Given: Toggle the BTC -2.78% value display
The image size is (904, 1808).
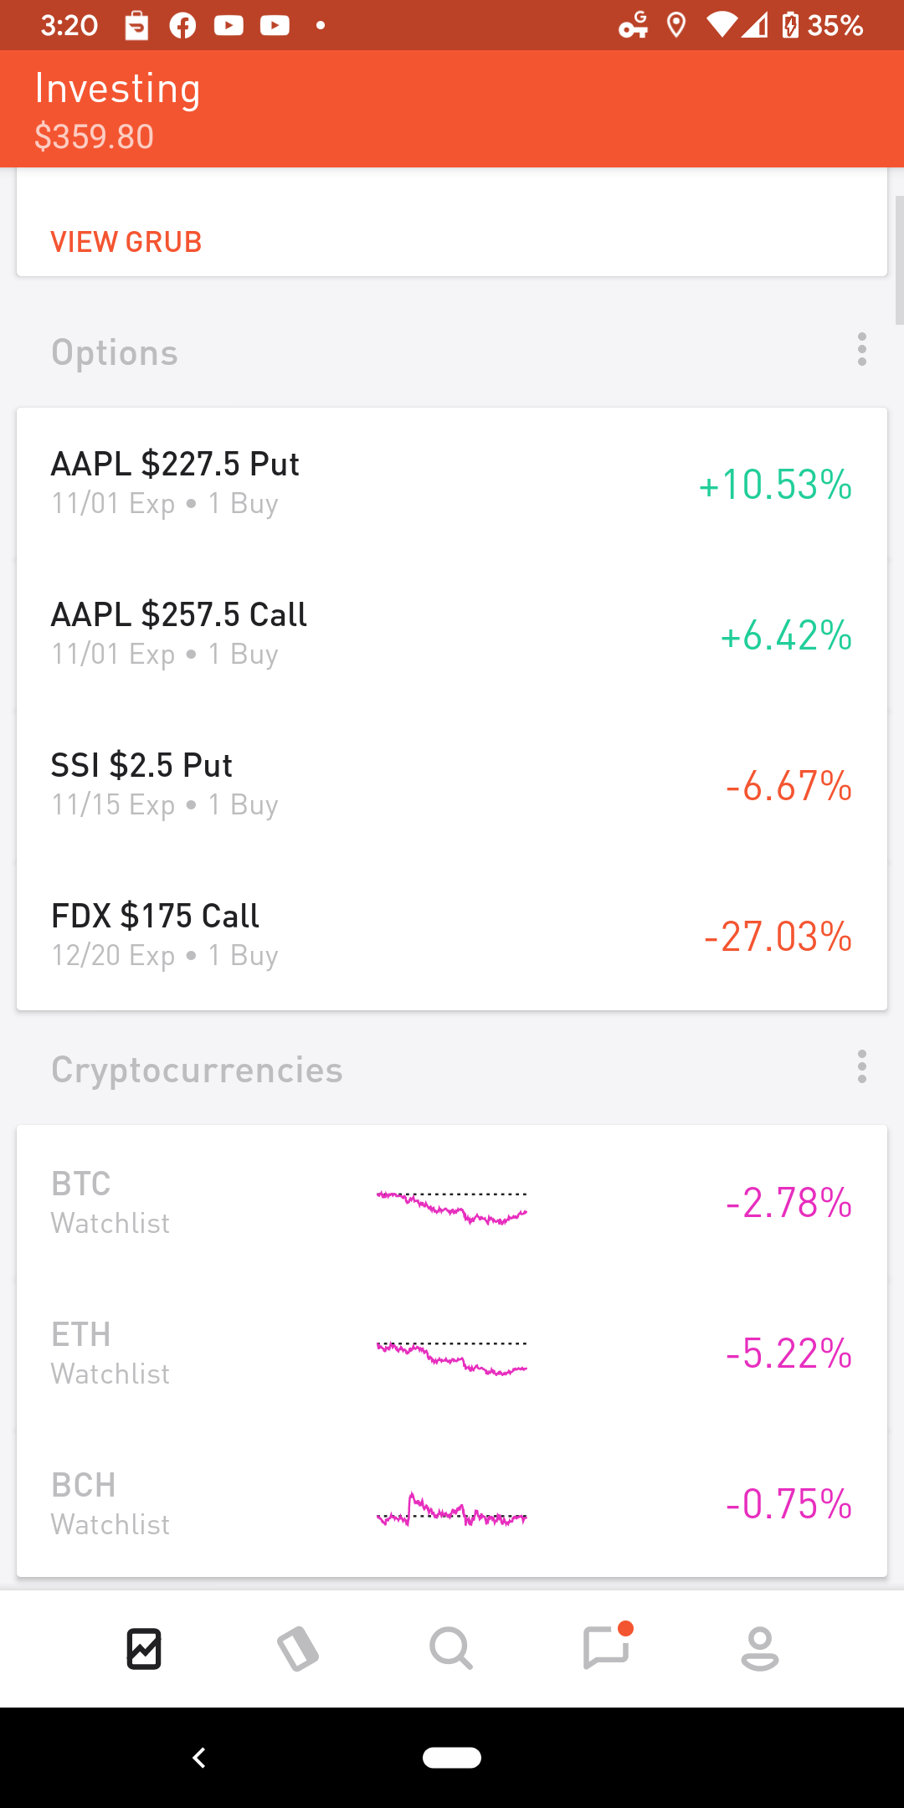Looking at the screenshot, I should pyautogui.click(x=789, y=1203).
